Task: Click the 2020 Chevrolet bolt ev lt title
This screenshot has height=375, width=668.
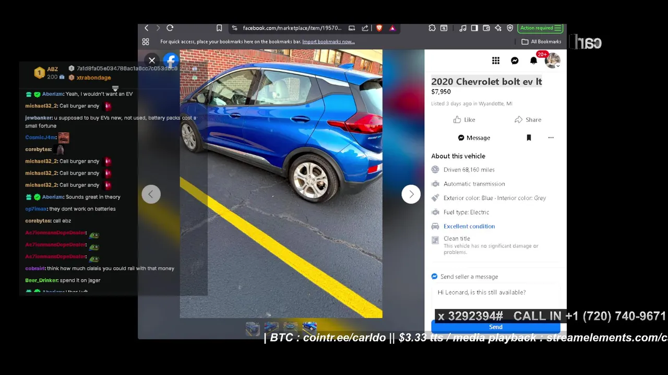Action: [486, 82]
